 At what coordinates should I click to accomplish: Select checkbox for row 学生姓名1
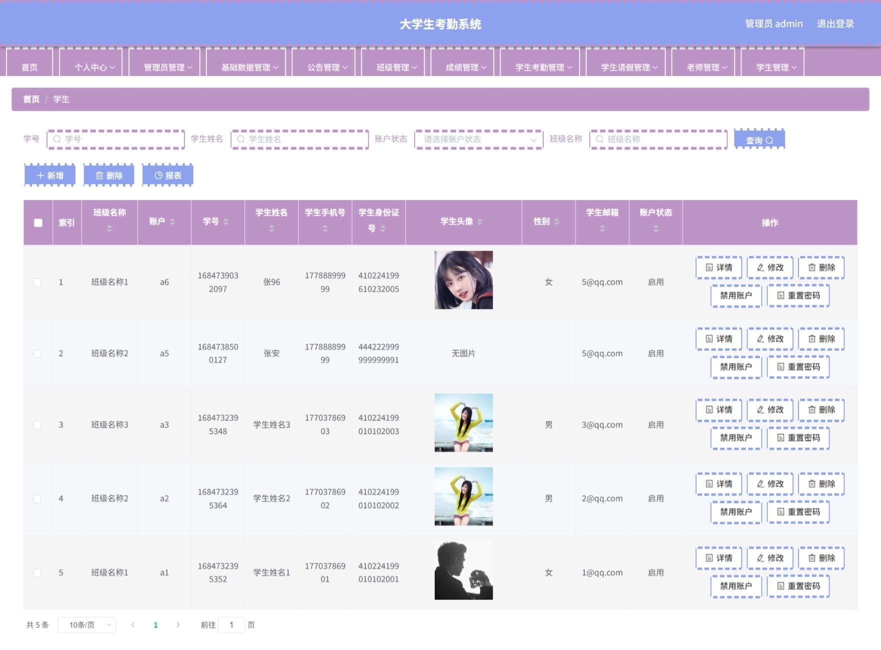[37, 572]
